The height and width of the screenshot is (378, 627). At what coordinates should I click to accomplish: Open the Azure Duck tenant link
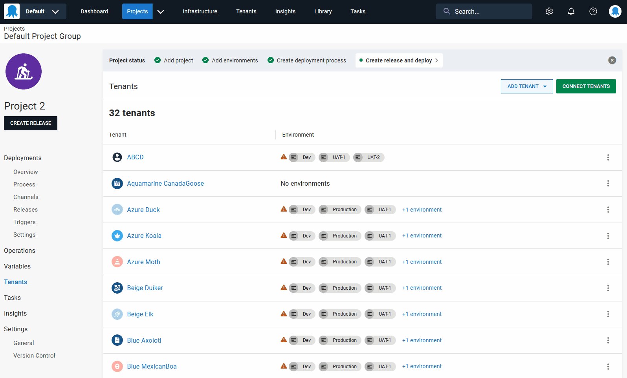coord(143,210)
